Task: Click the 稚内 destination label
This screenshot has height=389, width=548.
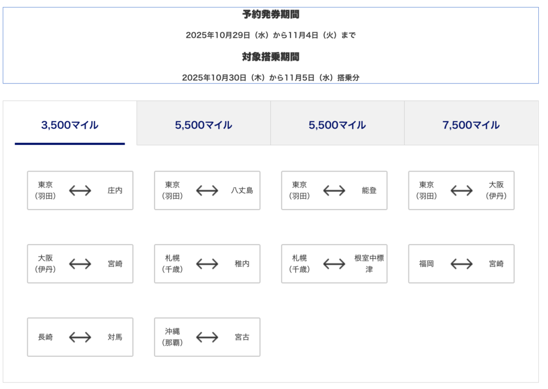Action: pyautogui.click(x=242, y=264)
